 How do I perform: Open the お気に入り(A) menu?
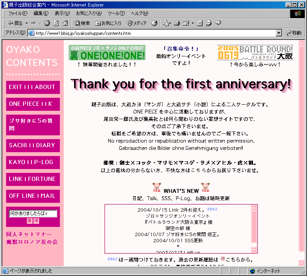(x=89, y=13)
